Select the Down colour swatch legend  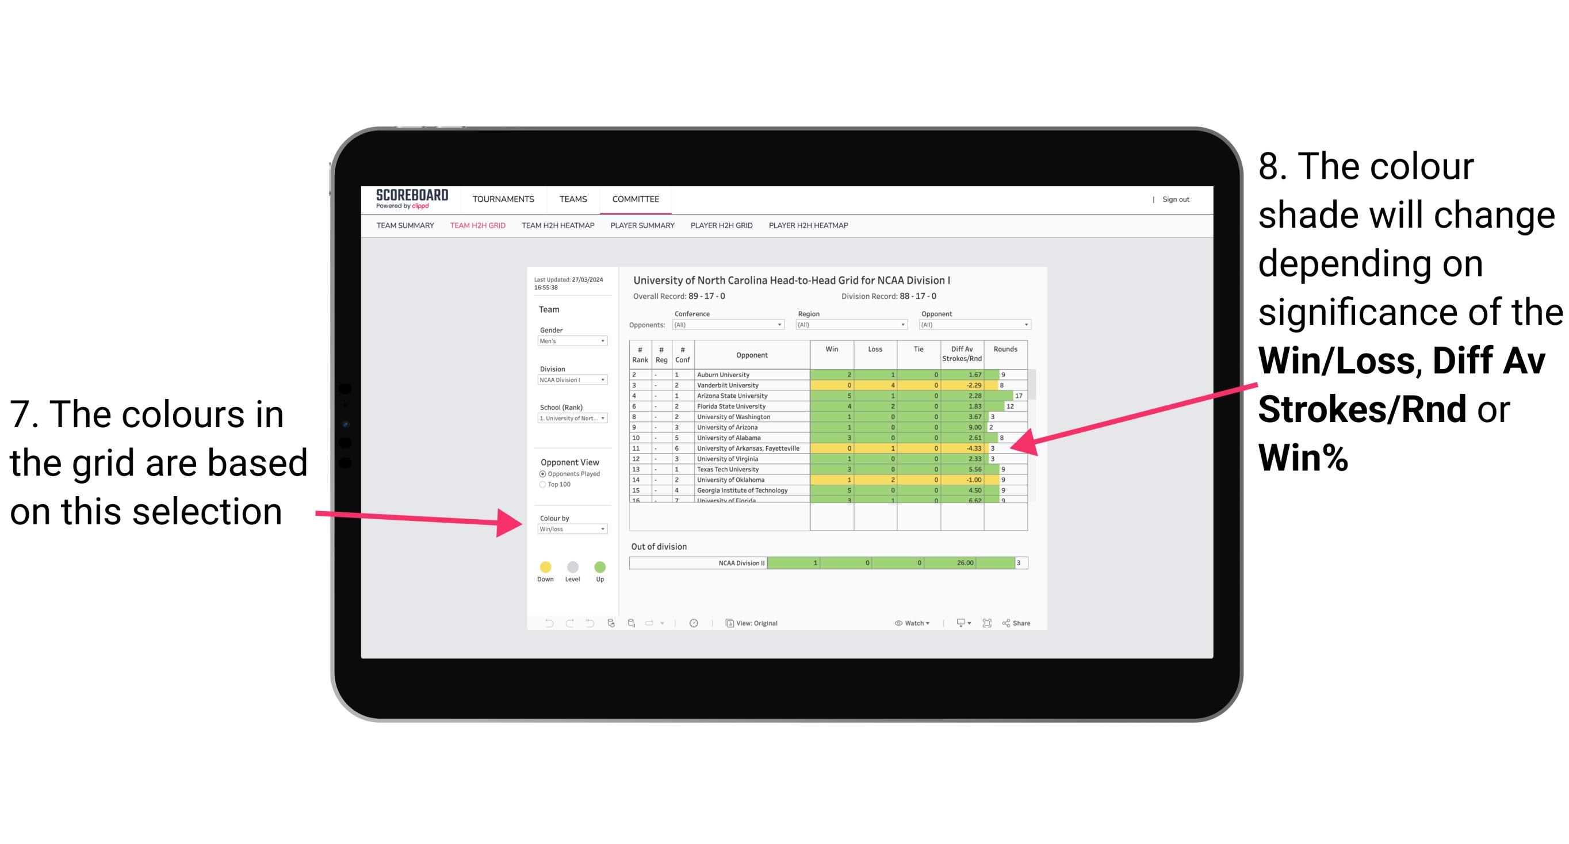pyautogui.click(x=545, y=566)
